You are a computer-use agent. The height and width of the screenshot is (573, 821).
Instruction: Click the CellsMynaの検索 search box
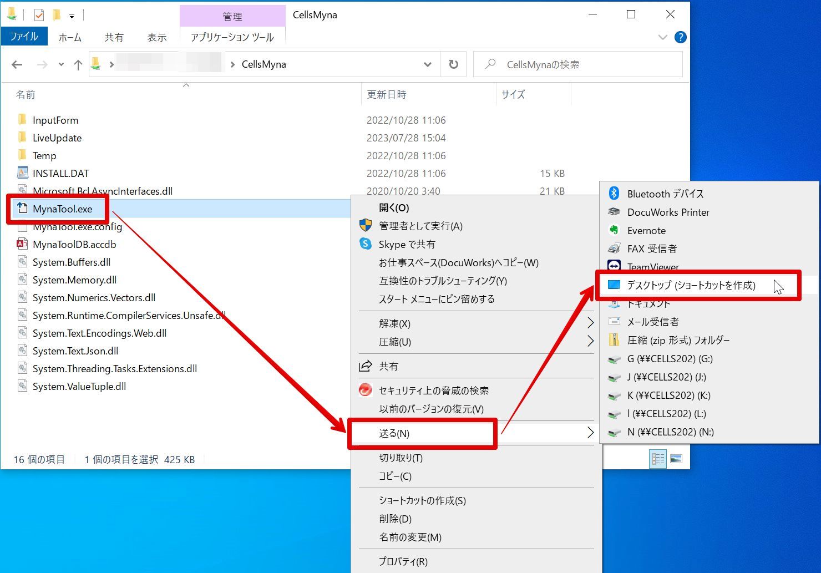tap(578, 64)
